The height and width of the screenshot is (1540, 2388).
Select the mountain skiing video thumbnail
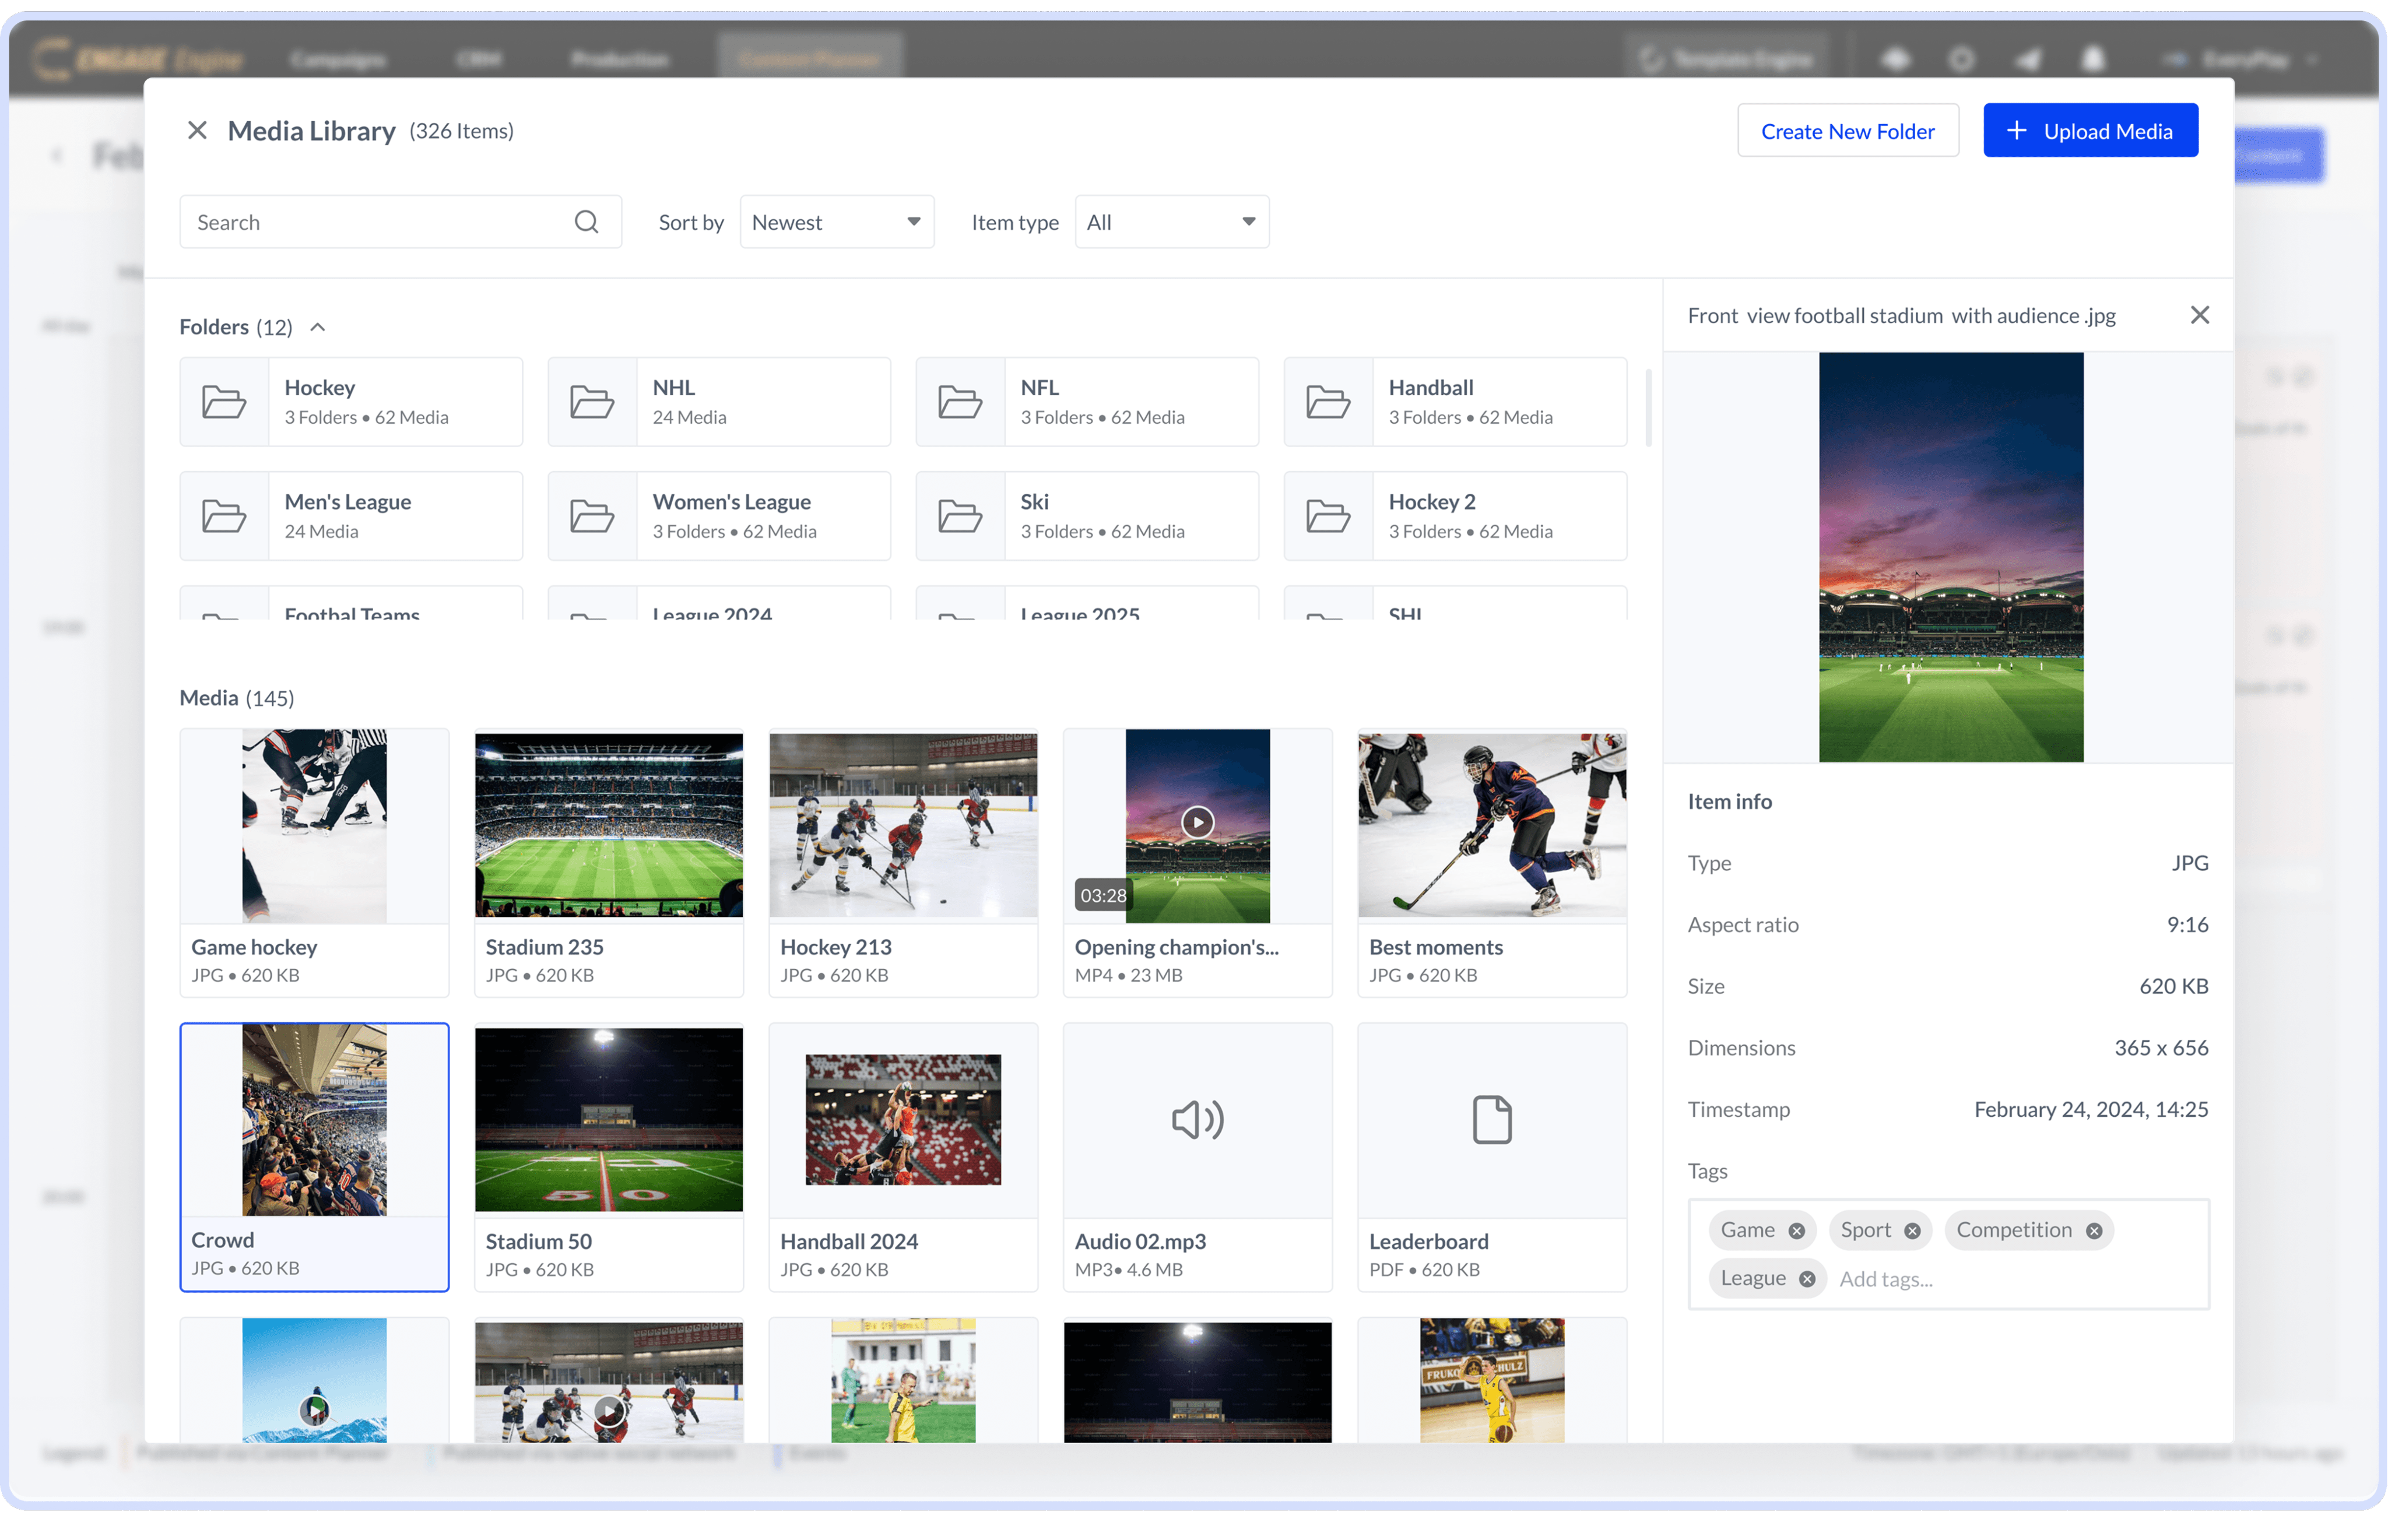[x=314, y=1380]
